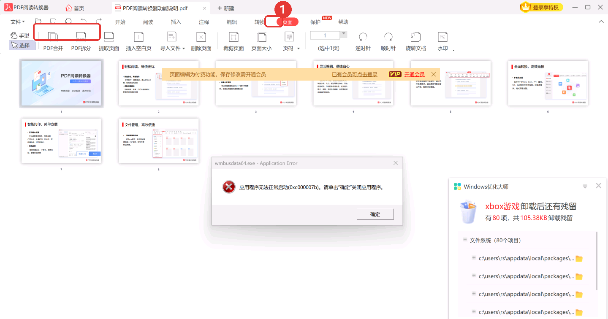Click the PDF拆分 split tool

tap(81, 42)
